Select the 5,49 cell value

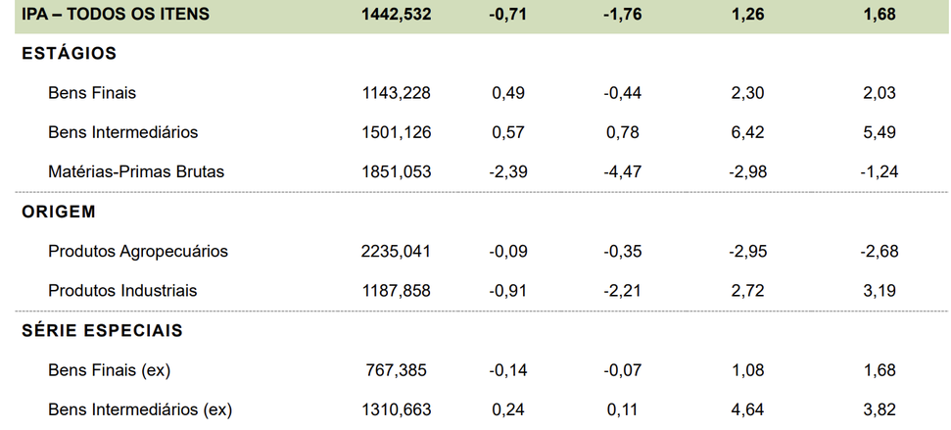pyautogui.click(x=880, y=132)
